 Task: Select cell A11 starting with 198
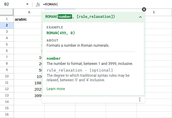(x=28, y=83)
